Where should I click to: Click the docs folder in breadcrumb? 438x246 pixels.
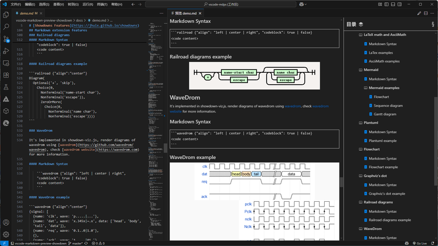click(79, 20)
